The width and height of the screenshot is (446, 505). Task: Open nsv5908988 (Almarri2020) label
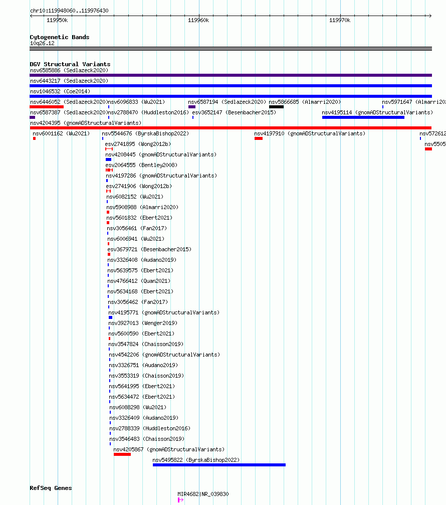coord(142,208)
